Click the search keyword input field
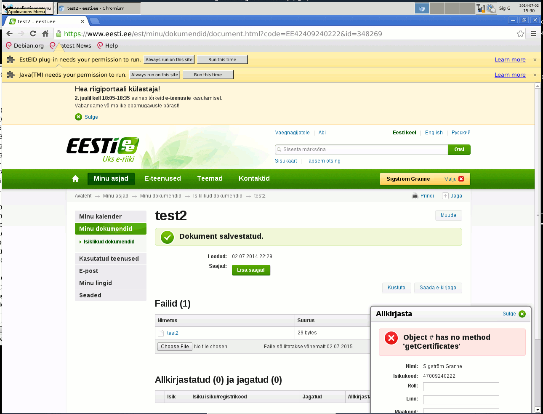The height and width of the screenshot is (414, 543). coord(362,150)
